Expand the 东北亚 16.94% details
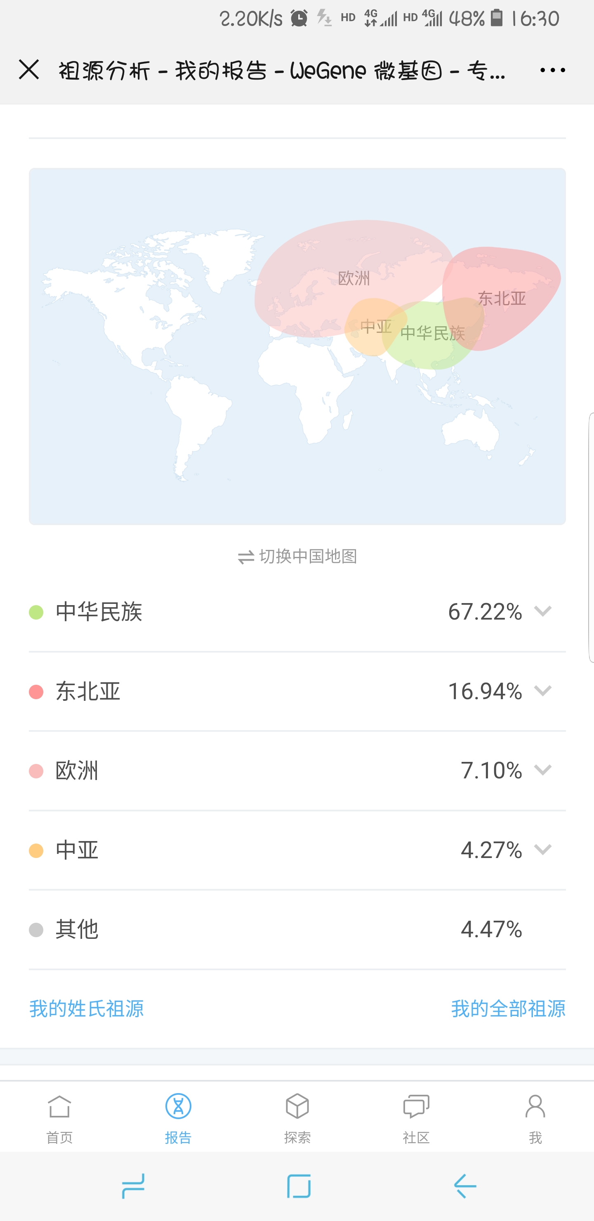 point(542,691)
